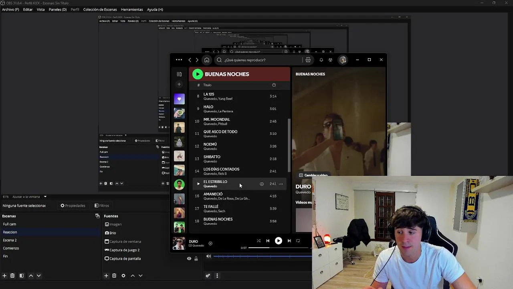Move scene up with arrow
Image resolution: width=513 pixels, height=289 pixels.
(x=31, y=276)
